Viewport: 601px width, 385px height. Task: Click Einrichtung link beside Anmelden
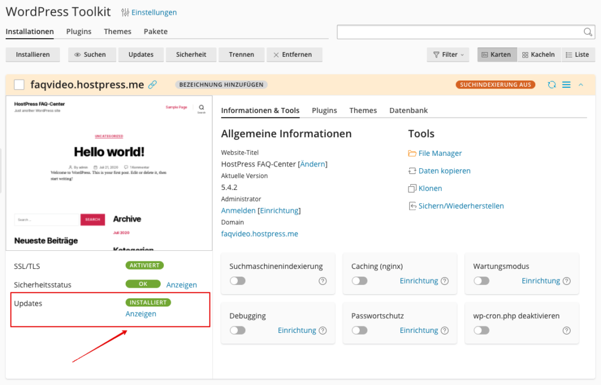click(x=279, y=210)
